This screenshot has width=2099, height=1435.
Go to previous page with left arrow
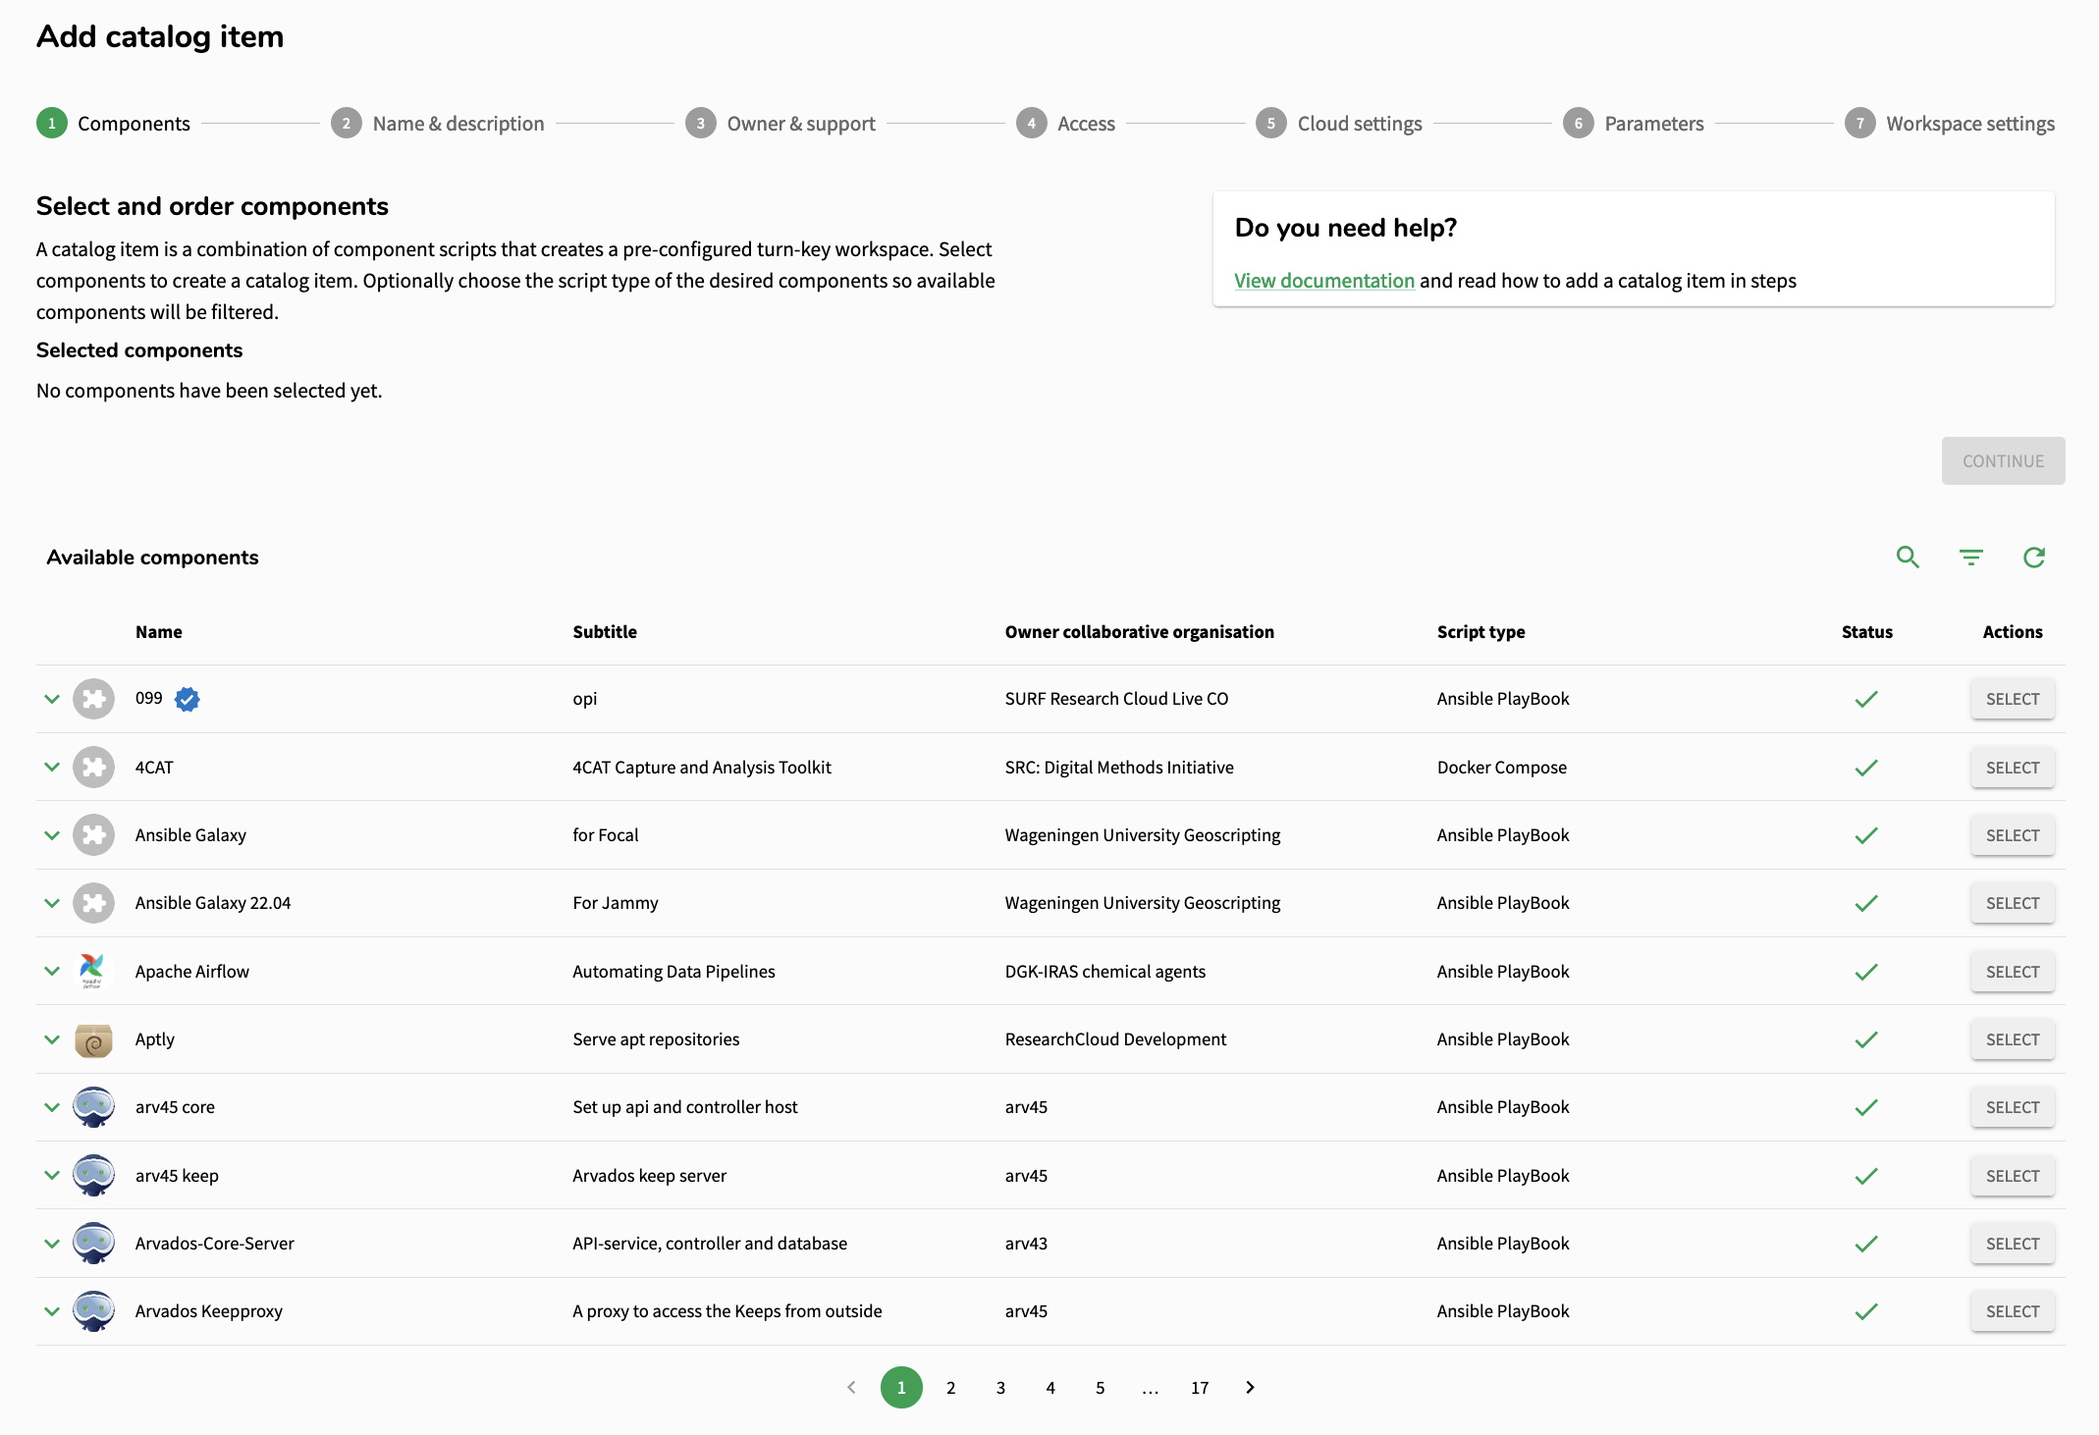[851, 1387]
